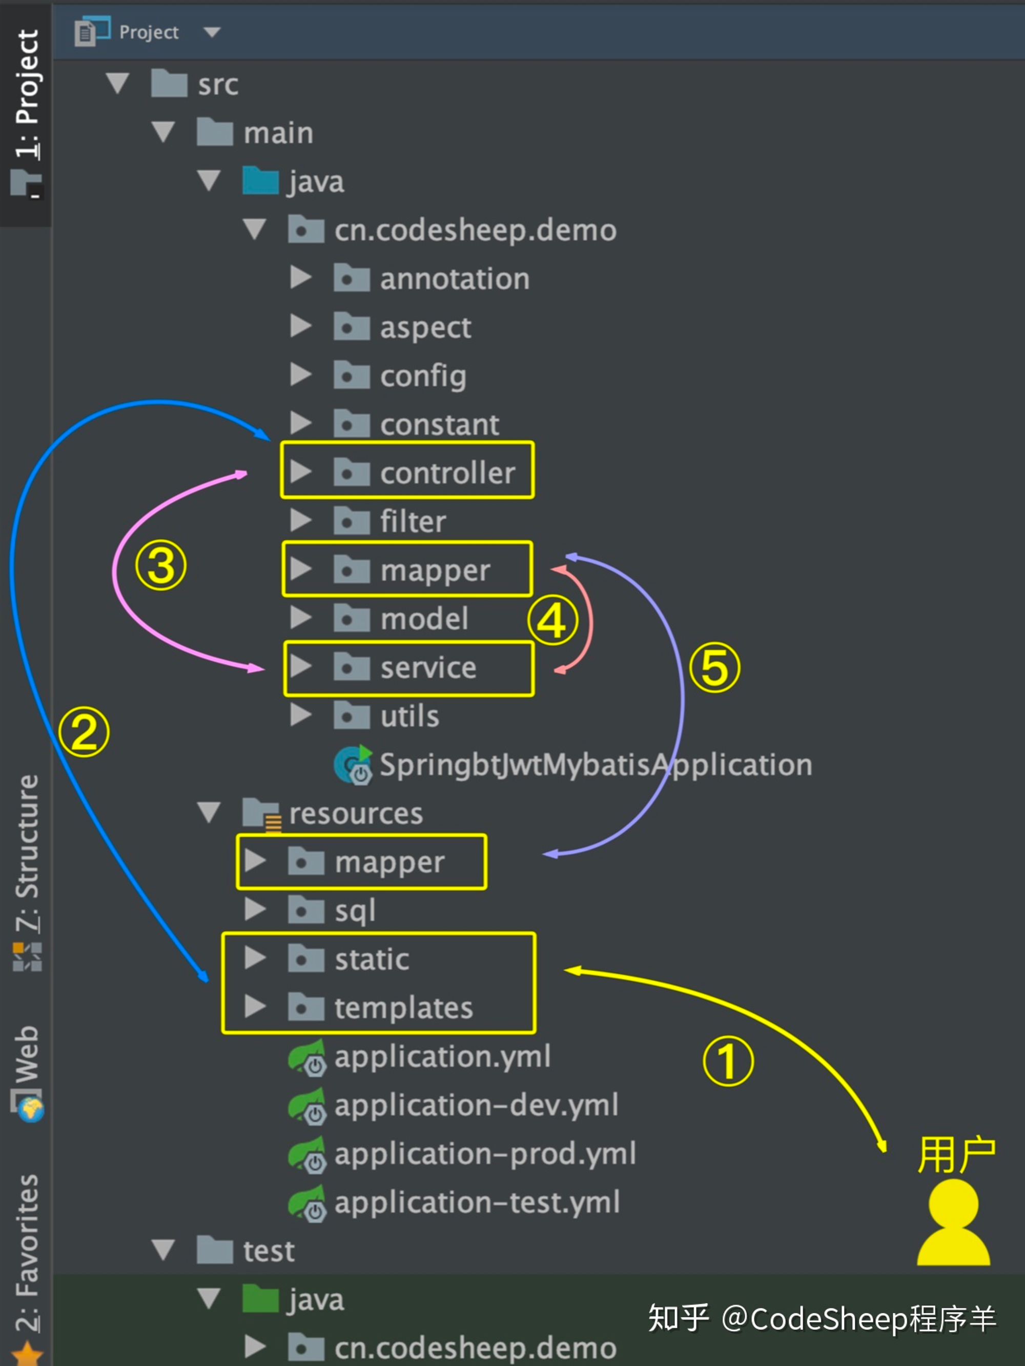Expand the utils package arrow
This screenshot has width=1025, height=1366.
(301, 715)
